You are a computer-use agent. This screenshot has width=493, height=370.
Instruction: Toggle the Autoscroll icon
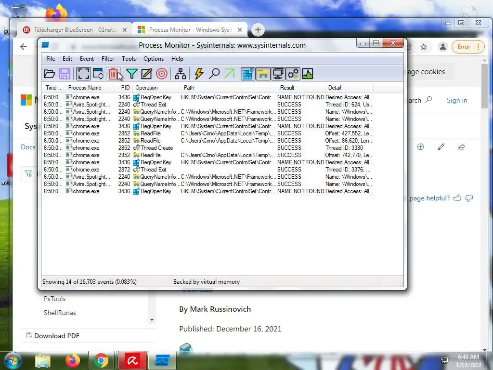(98, 74)
